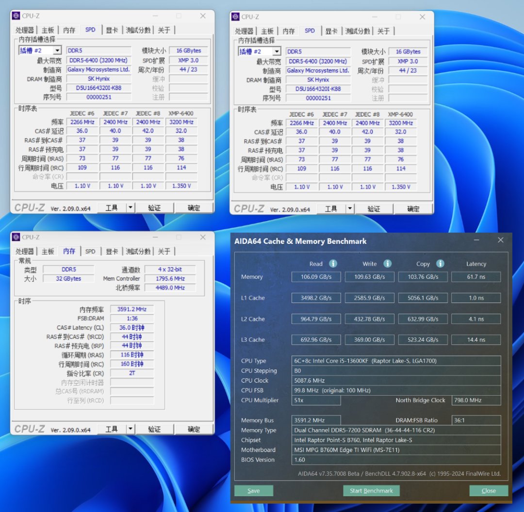Switch to 处理器 tab in top-left CPU-Z
The image size is (524, 512).
point(25,30)
